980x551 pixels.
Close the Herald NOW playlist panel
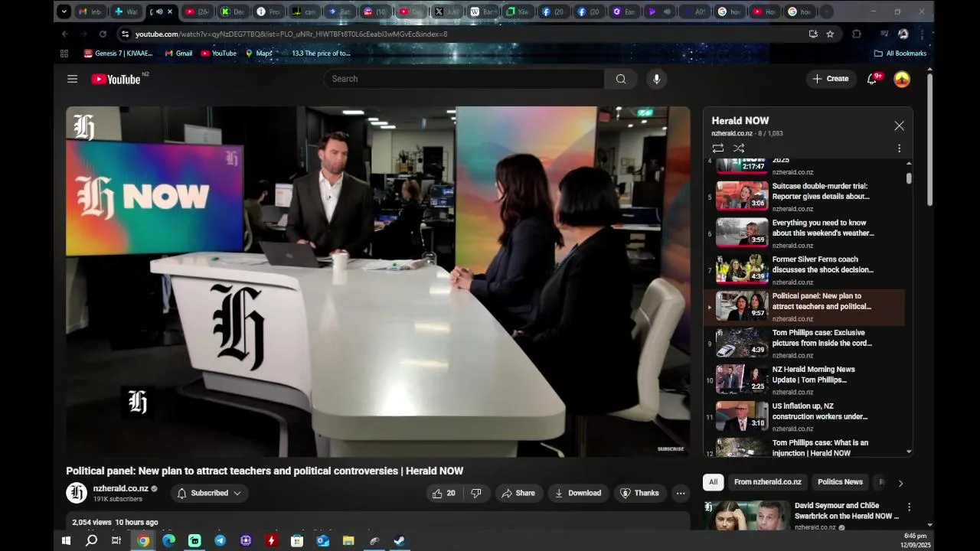click(899, 126)
